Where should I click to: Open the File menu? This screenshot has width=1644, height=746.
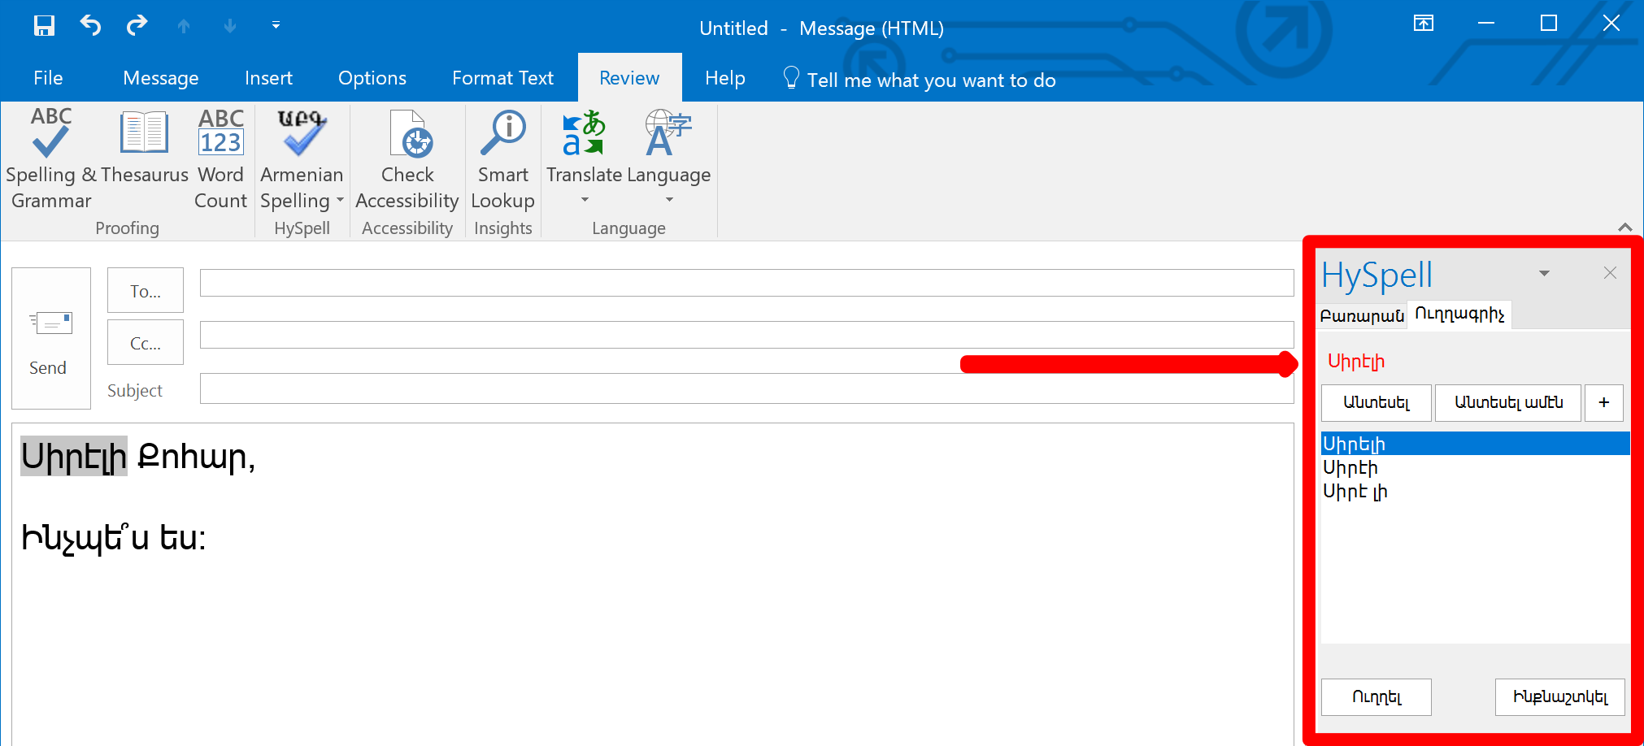pyautogui.click(x=48, y=78)
